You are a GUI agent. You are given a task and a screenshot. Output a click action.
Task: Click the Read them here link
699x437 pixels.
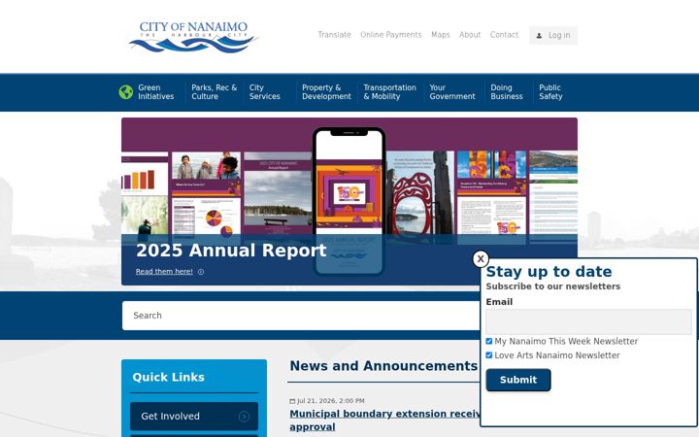click(164, 272)
